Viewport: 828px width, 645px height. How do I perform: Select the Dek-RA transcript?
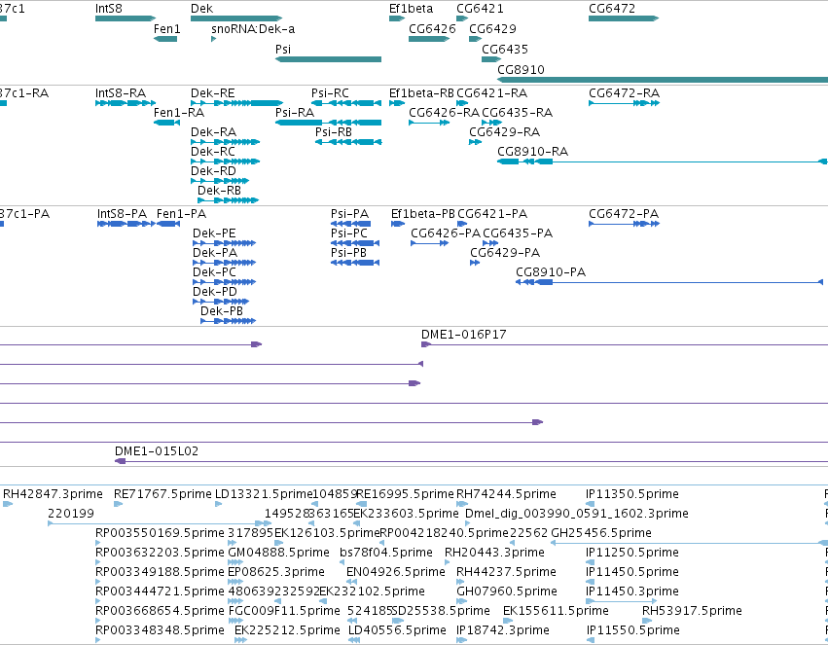pyautogui.click(x=225, y=142)
